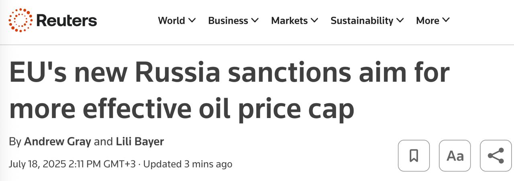
Task: Expand the chevron beside Business
Action: coord(255,20)
